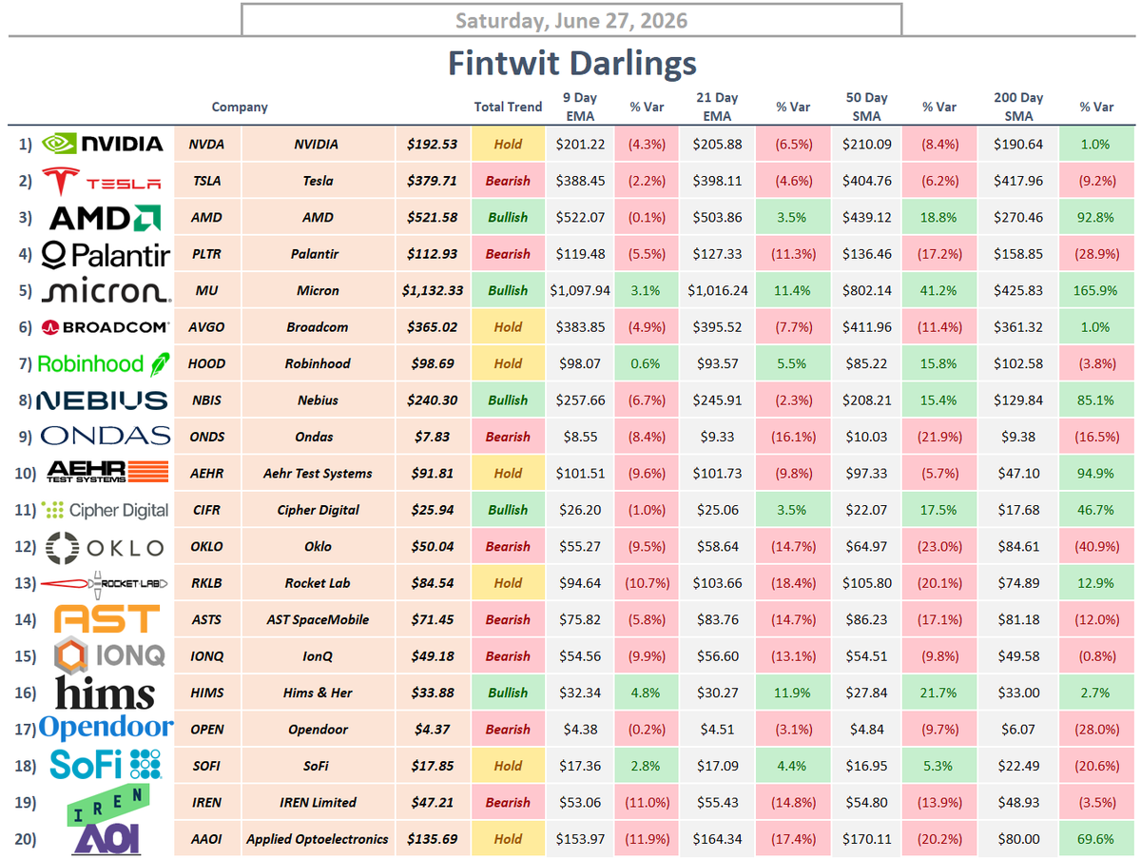This screenshot has height=859, width=1141.
Task: Select the HOOD ticker cell
Action: (206, 363)
